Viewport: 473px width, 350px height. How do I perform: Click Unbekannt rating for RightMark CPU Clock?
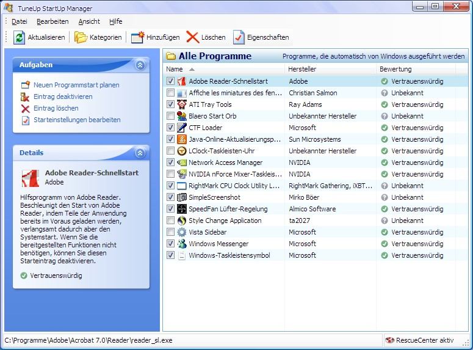click(407, 186)
